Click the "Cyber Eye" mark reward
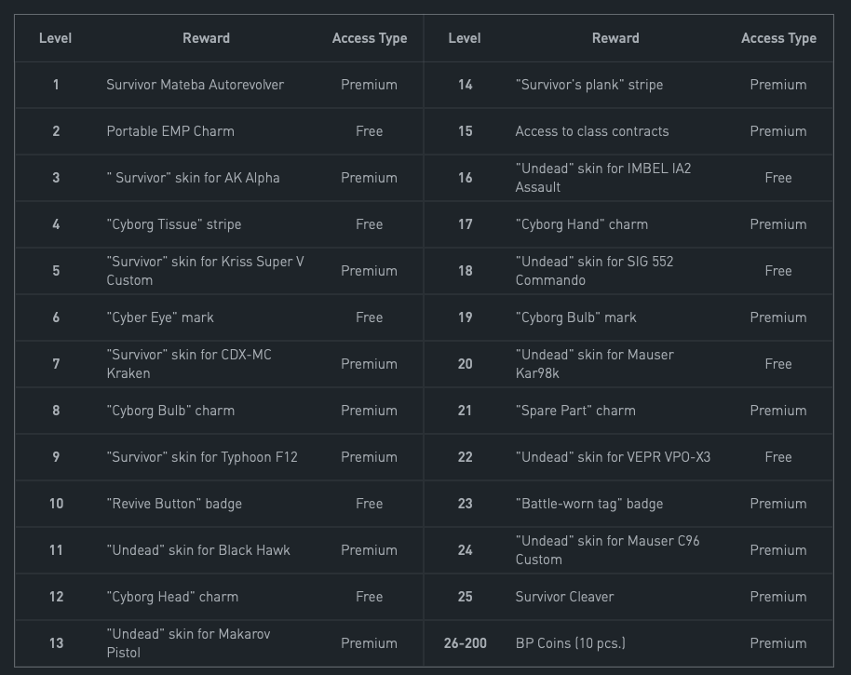Viewport: 851px width, 675px height. pos(160,317)
